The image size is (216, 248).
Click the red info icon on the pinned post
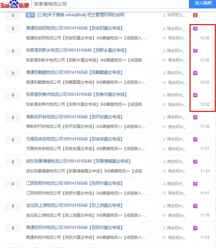(x=195, y=15)
